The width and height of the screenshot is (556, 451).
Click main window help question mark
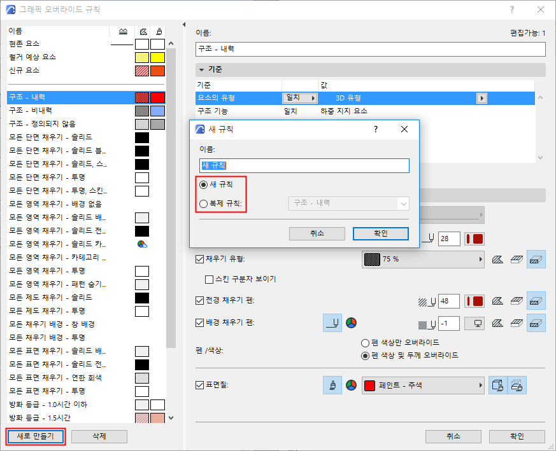coord(511,10)
